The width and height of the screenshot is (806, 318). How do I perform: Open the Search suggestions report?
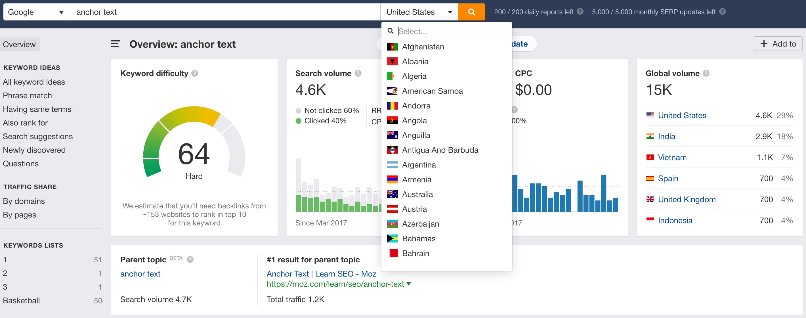point(38,136)
